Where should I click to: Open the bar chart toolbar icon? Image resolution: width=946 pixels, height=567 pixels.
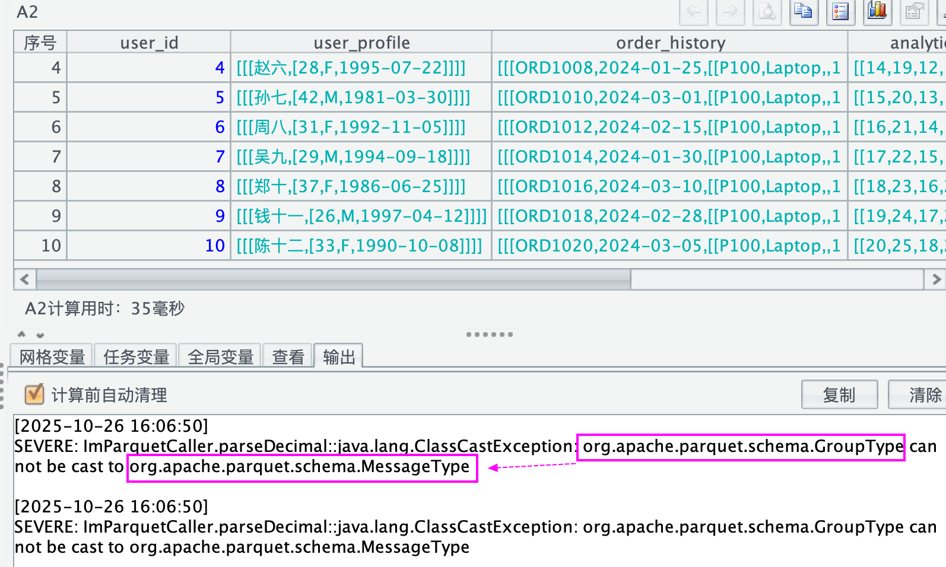tap(877, 11)
